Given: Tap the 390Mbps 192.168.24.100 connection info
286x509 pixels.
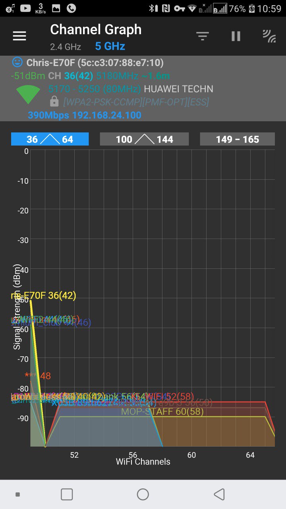Looking at the screenshot, I should [x=84, y=115].
